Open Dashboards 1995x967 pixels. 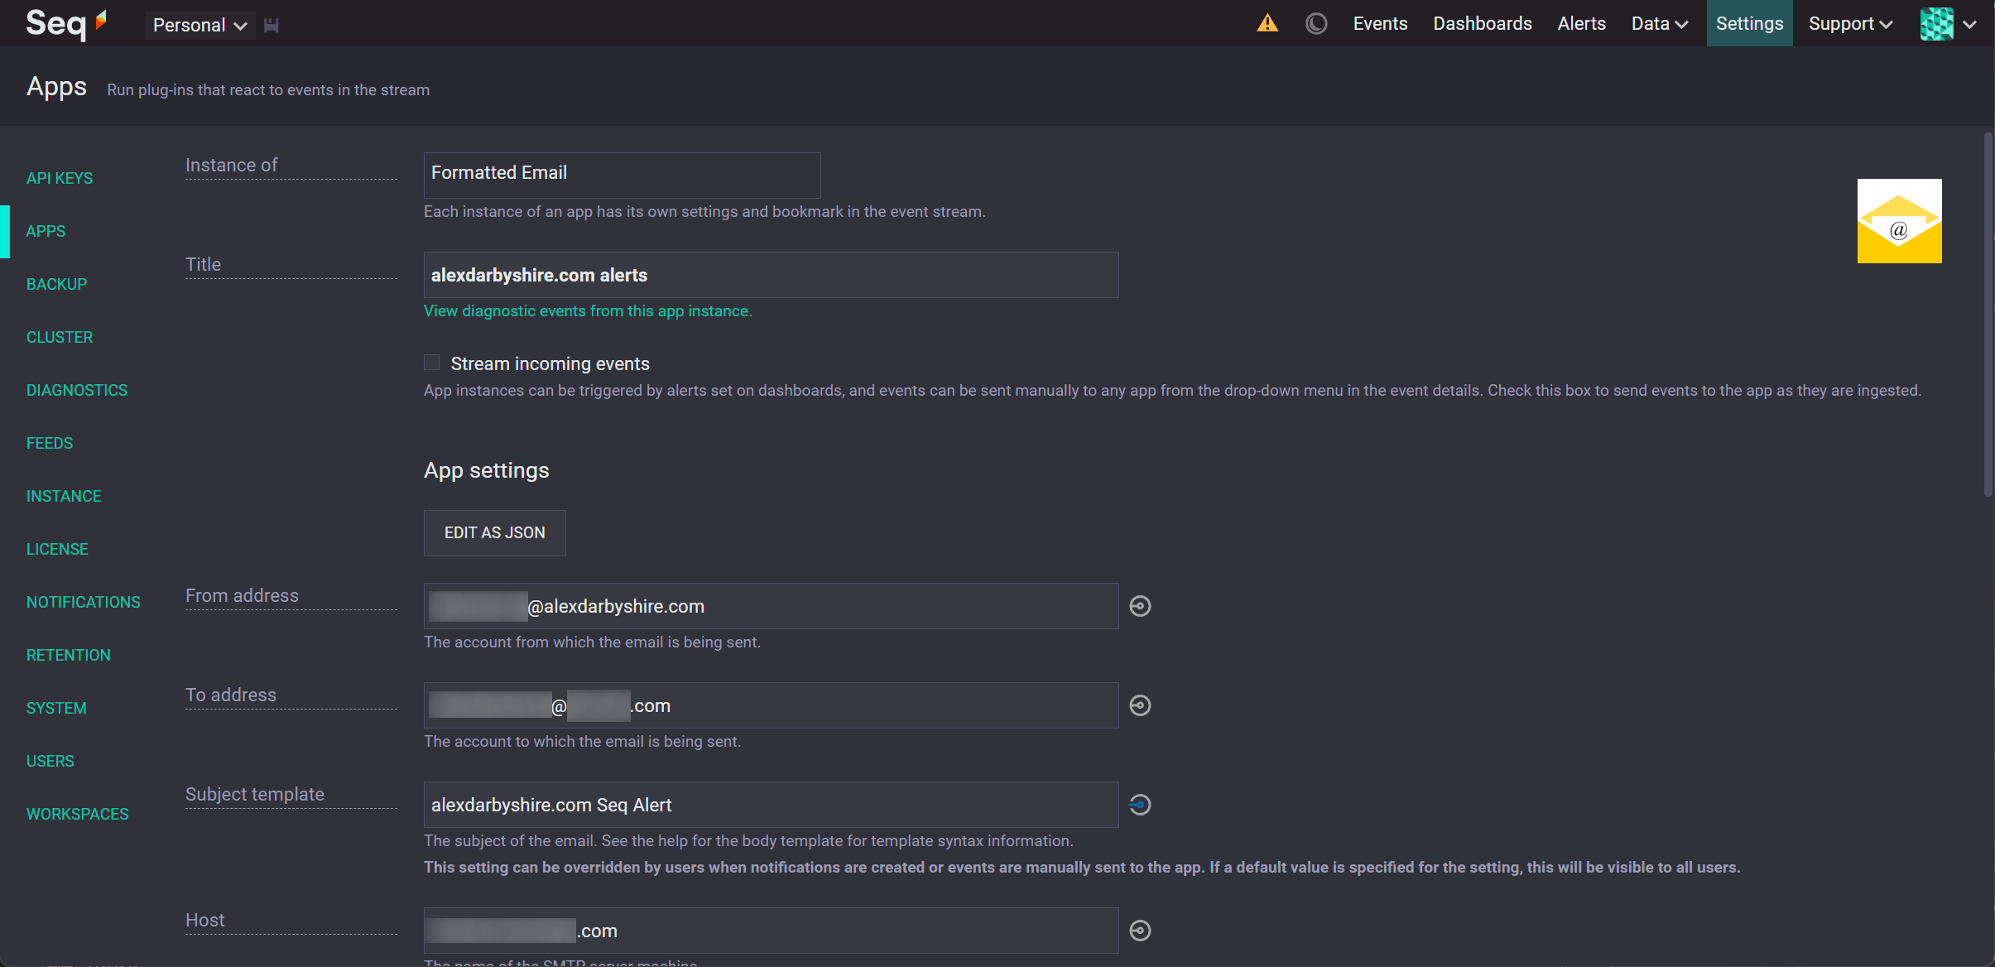click(1483, 23)
